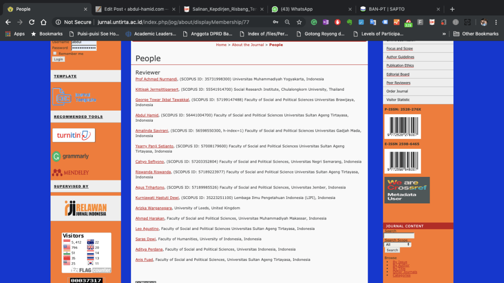The image size is (504, 283).
Task: Bookmark page with the star icon
Action: pos(299,22)
